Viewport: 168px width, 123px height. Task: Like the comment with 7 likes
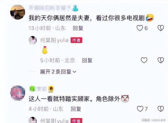point(140,109)
